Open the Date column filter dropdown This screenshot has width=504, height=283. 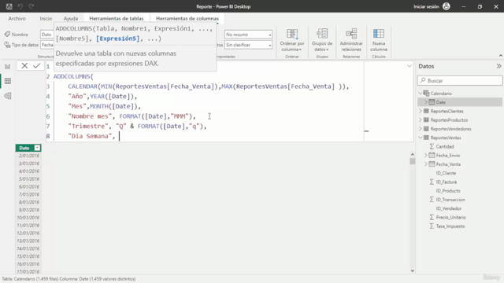[x=38, y=148]
